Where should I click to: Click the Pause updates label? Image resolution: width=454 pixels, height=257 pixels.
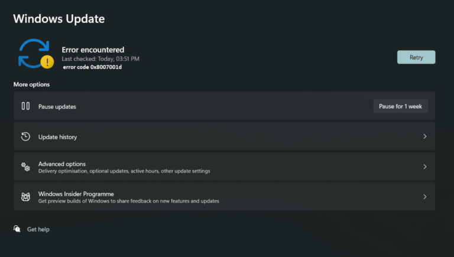click(x=57, y=106)
